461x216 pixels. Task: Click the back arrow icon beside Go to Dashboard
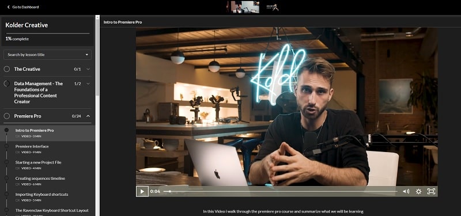tap(8, 7)
